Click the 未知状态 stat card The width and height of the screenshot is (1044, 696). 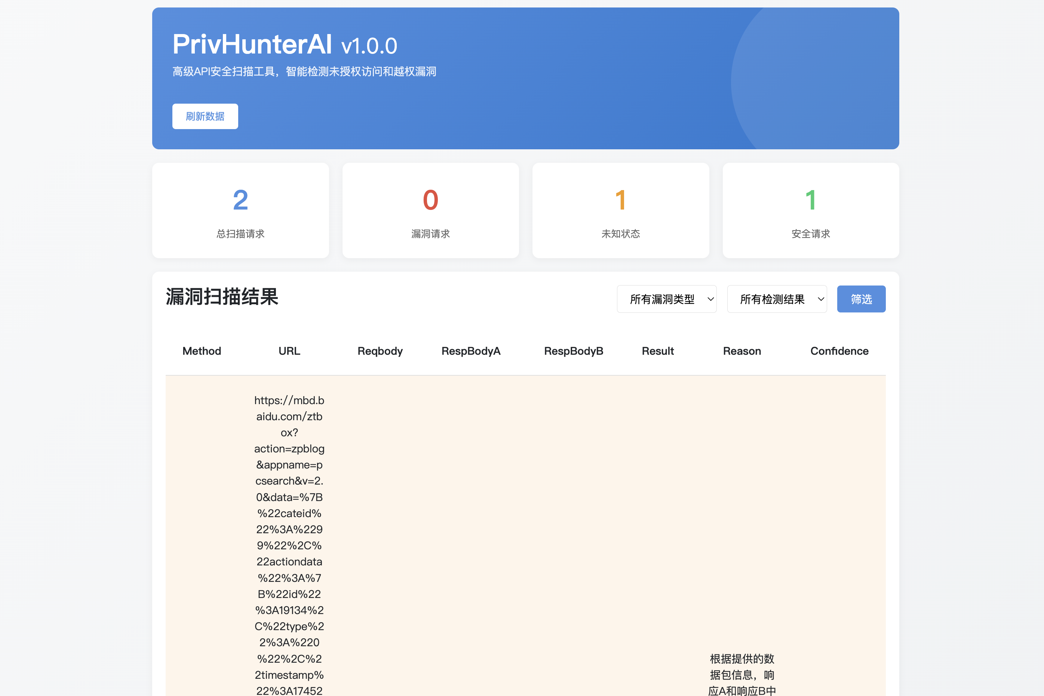620,210
